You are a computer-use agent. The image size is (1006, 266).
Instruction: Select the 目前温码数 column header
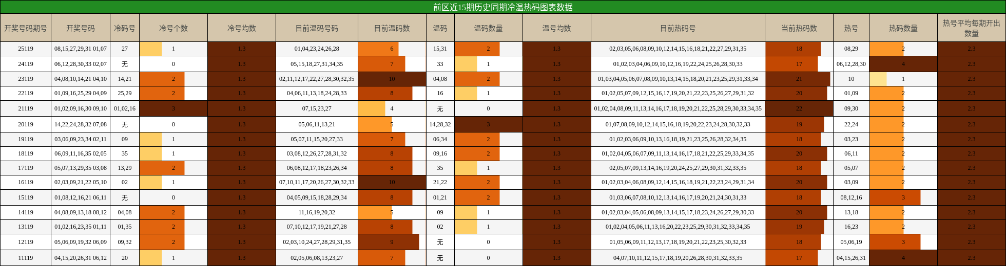click(x=392, y=28)
